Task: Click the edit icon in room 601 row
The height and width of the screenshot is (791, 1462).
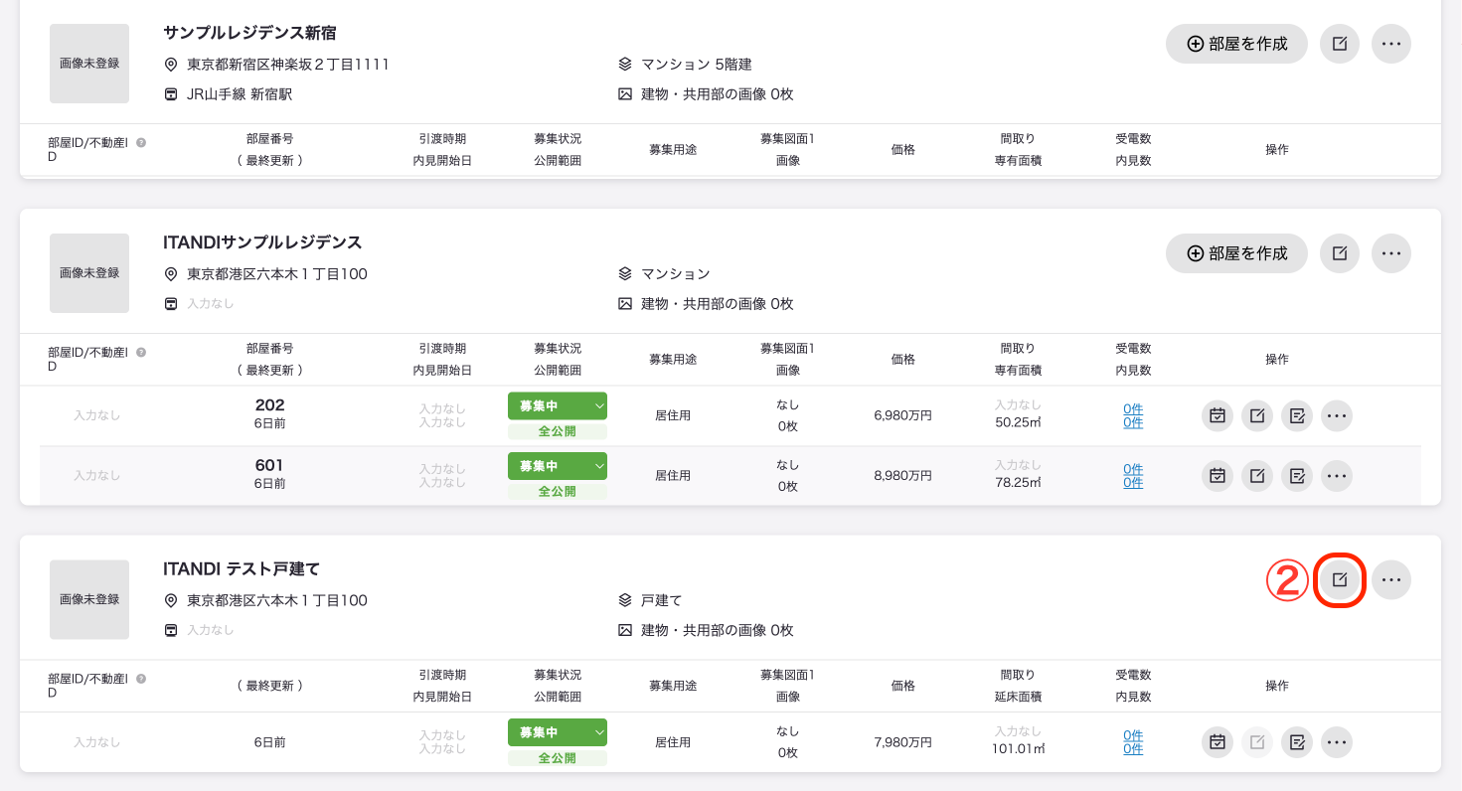Action: click(1256, 476)
